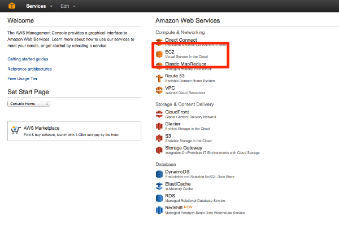339x242 pixels.
Task: Click the Redshift service icon
Action: (159, 210)
